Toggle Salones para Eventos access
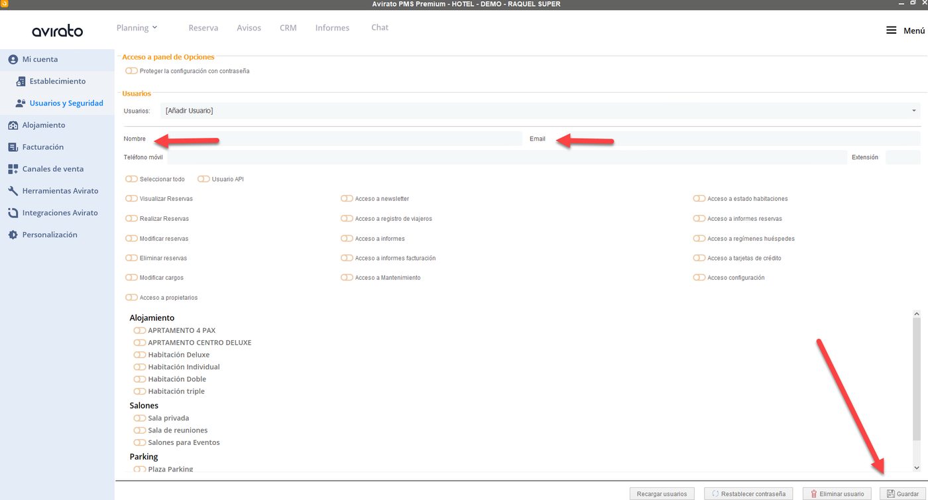The height and width of the screenshot is (500, 928). coord(139,442)
